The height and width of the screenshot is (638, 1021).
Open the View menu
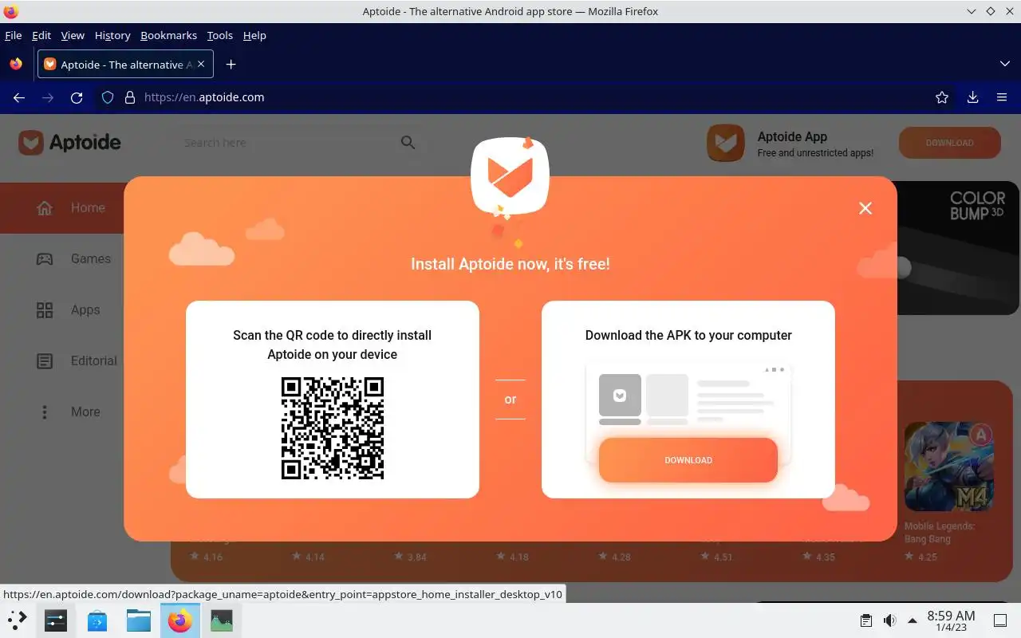click(73, 35)
